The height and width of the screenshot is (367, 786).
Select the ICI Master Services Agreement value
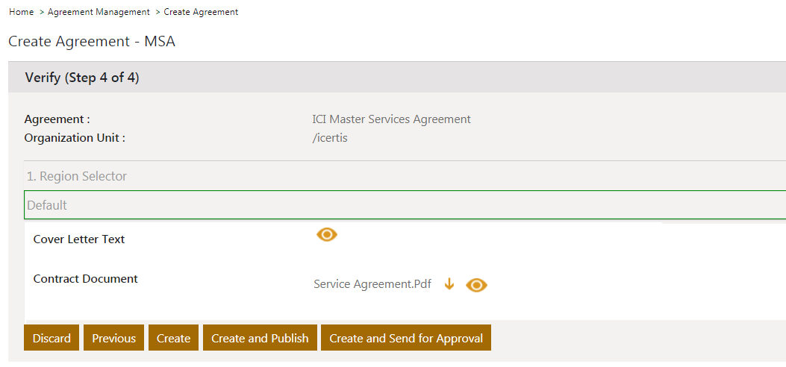click(x=391, y=119)
